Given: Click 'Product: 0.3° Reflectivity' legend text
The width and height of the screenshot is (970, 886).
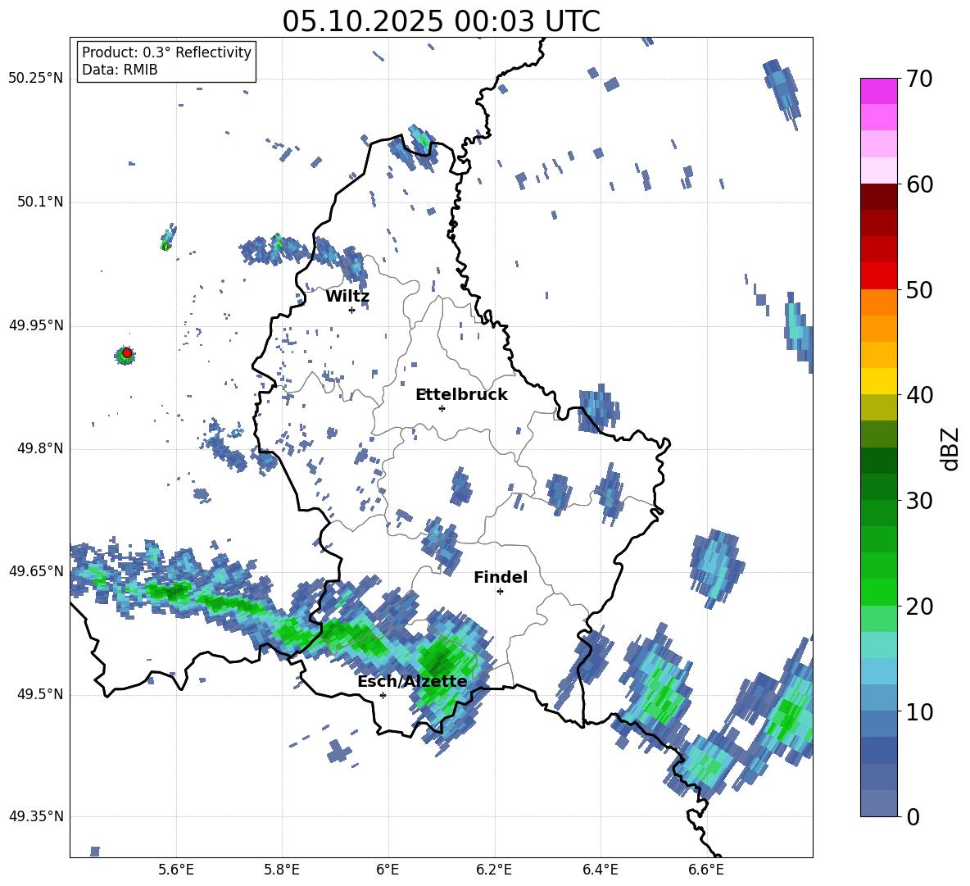Looking at the screenshot, I should pos(166,52).
